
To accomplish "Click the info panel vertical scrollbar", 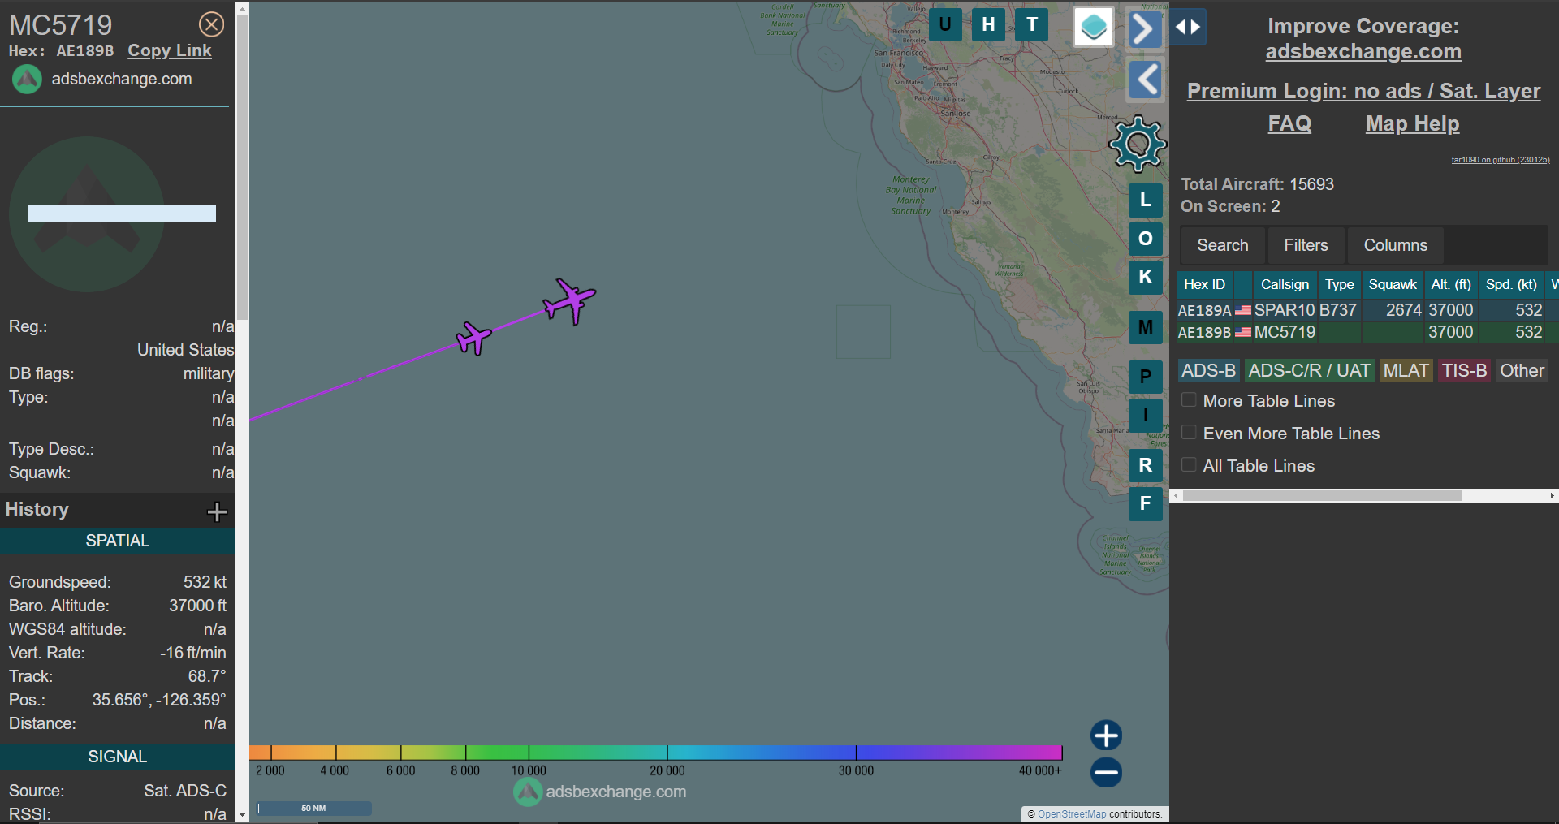I will coord(242,169).
